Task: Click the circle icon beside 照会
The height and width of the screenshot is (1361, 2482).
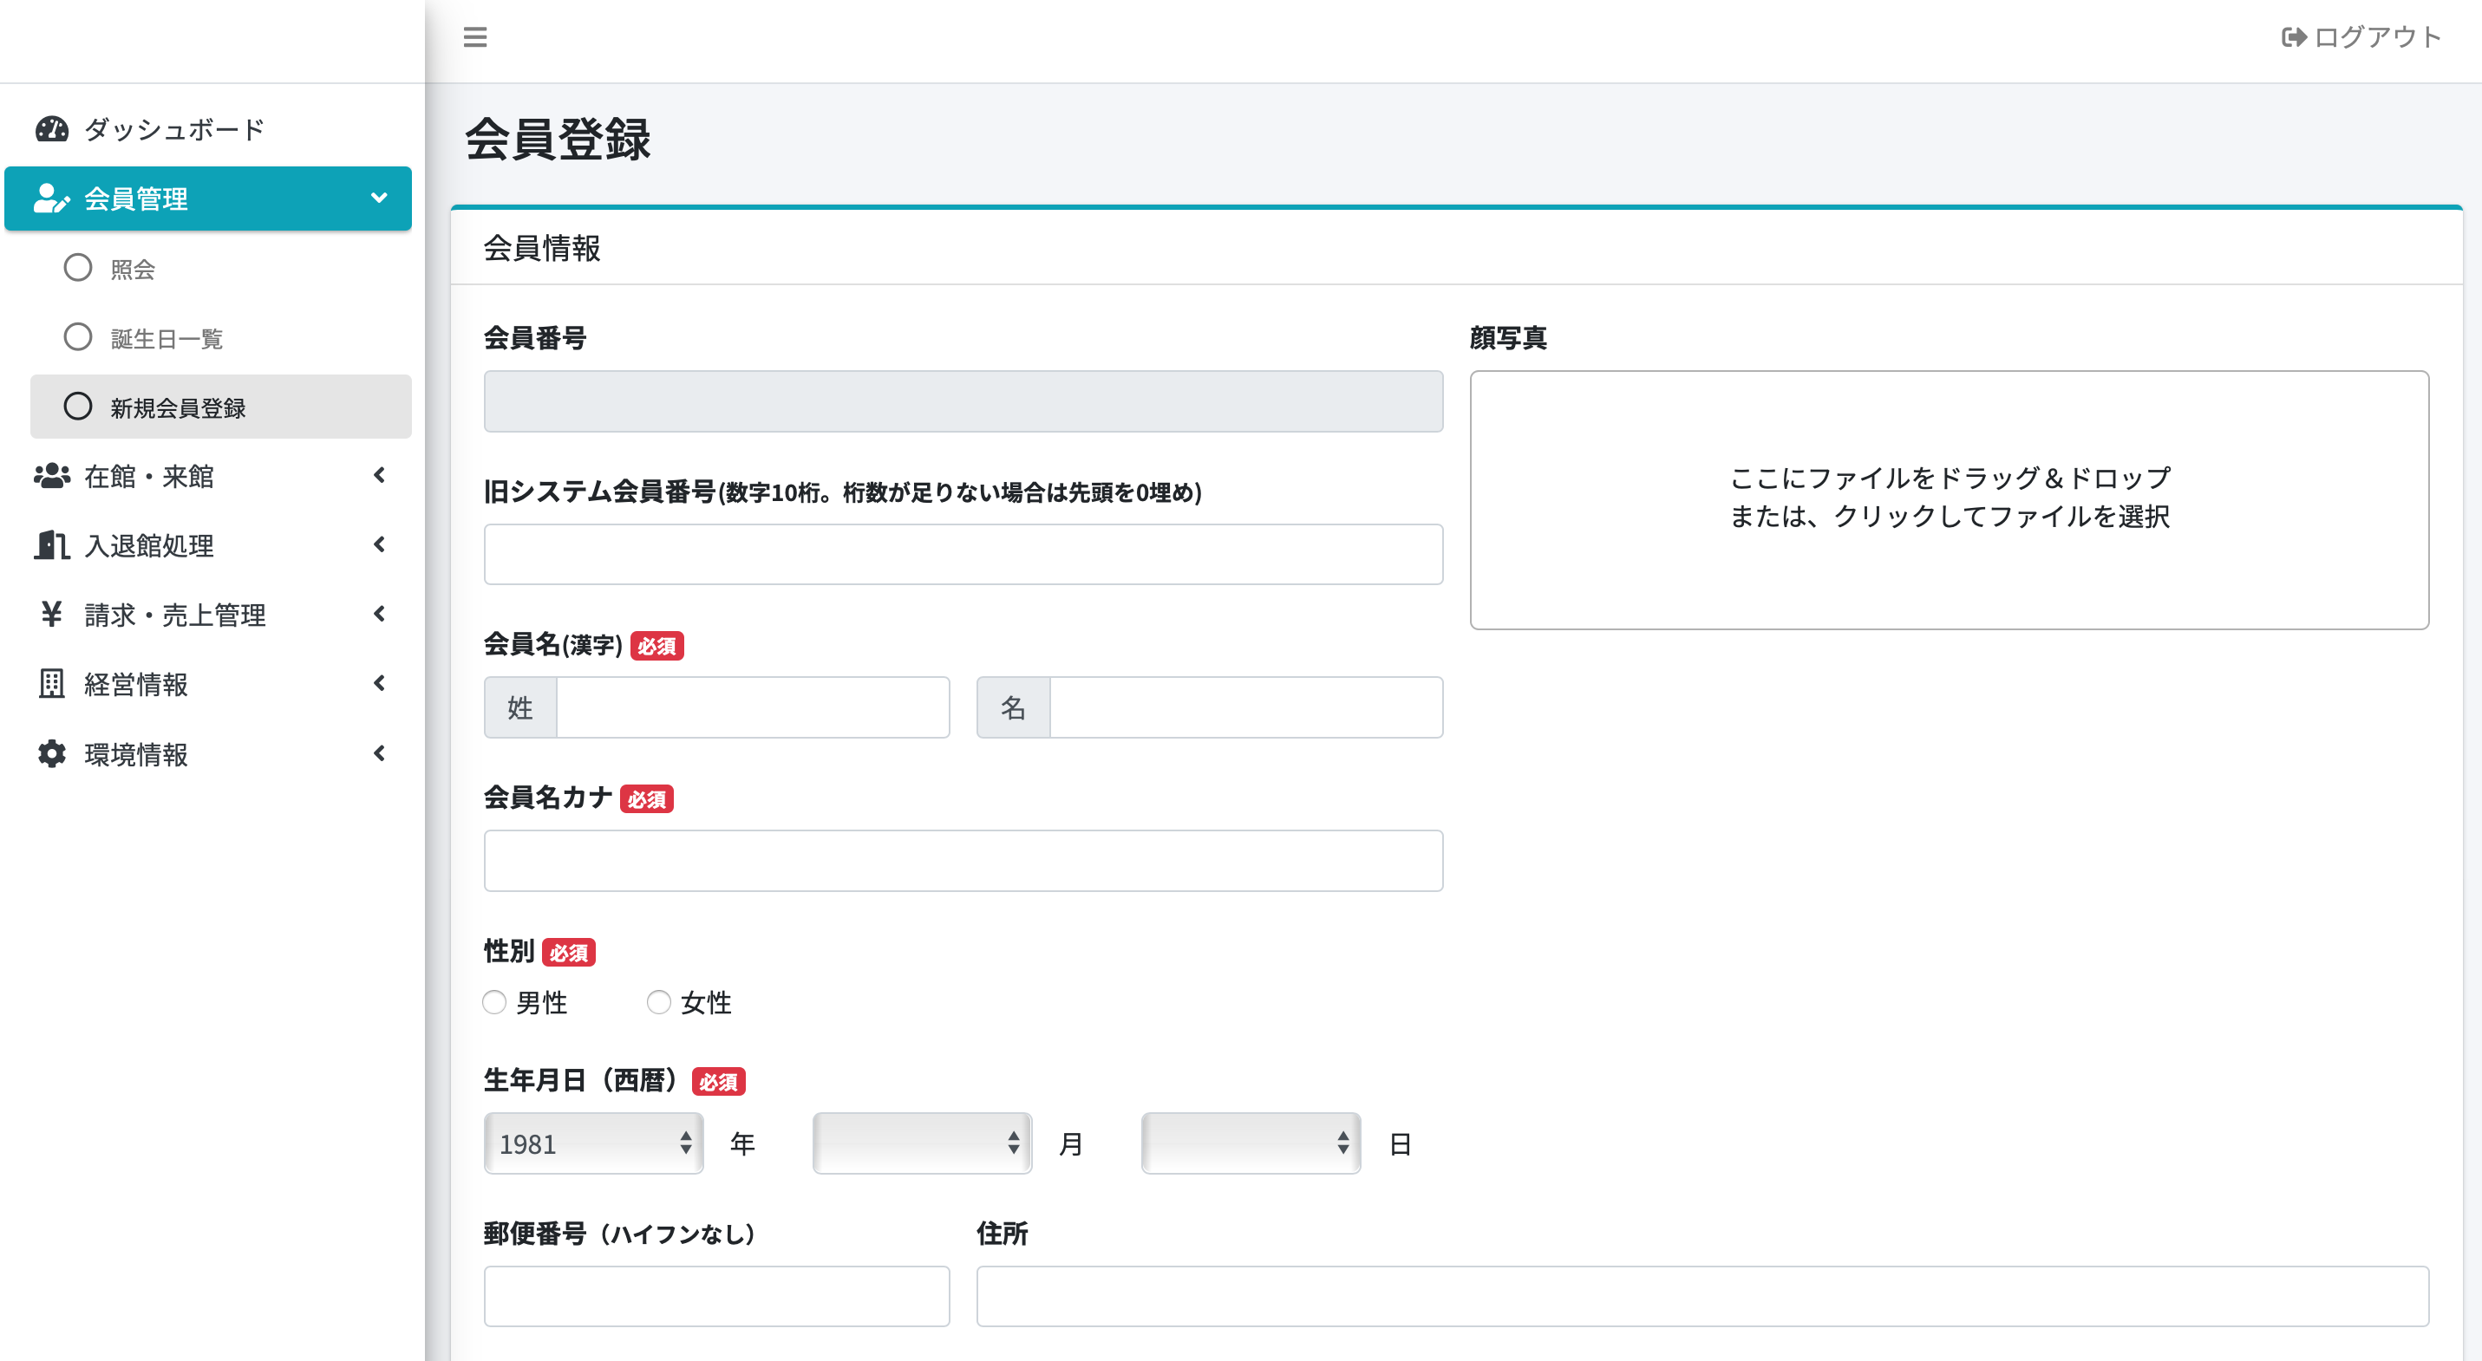Action: coord(78,268)
